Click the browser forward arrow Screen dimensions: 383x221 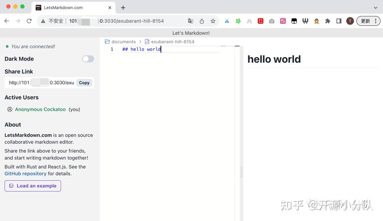pyautogui.click(x=18, y=21)
